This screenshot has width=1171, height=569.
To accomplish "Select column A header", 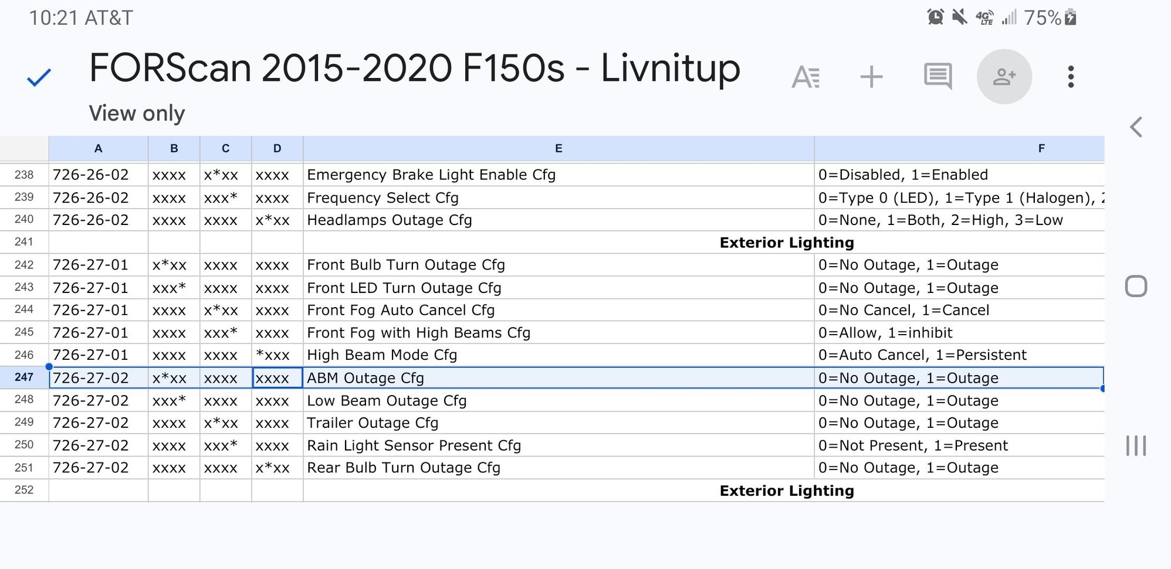I will pos(98,148).
